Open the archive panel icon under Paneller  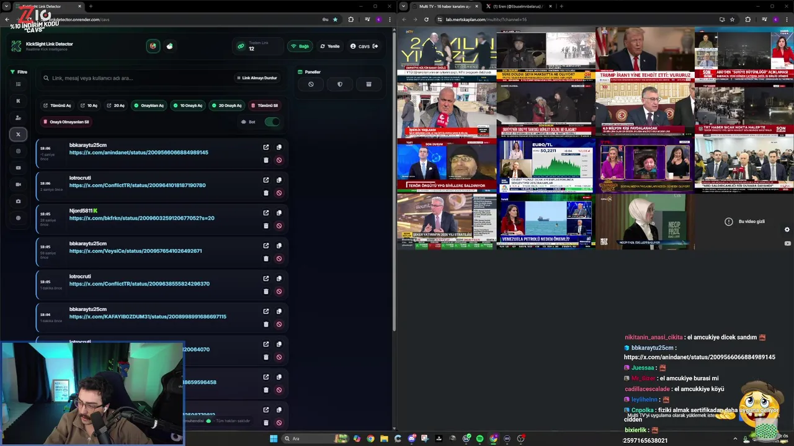(x=368, y=84)
